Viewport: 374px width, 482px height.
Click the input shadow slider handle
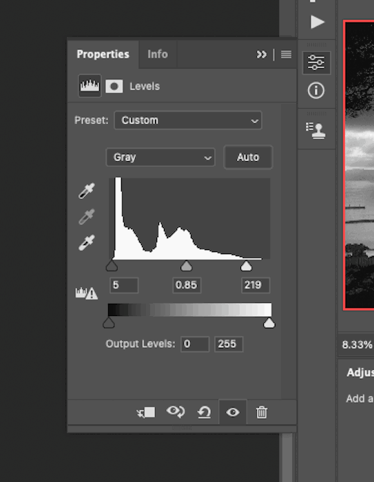(x=112, y=266)
